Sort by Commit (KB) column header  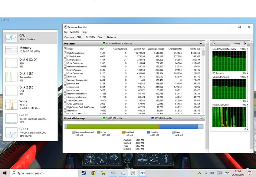[x=140, y=49]
